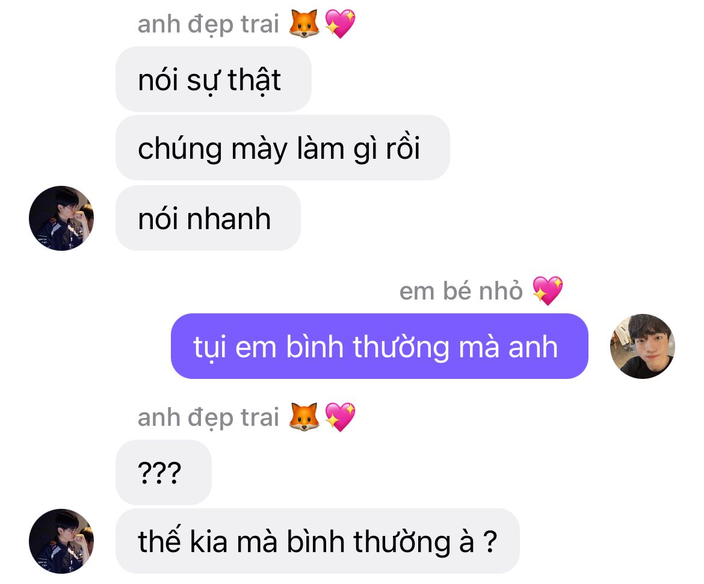Click the first 'anh đẹp trai' sender name
Image resolution: width=704 pixels, height=584 pixels.
point(208,24)
